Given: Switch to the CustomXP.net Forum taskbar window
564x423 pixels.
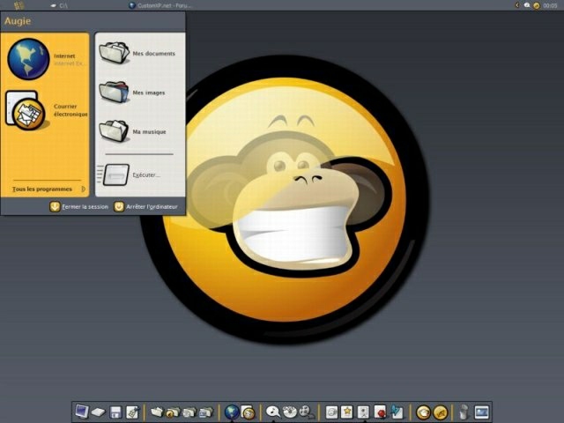Looking at the screenshot, I should tap(160, 5).
